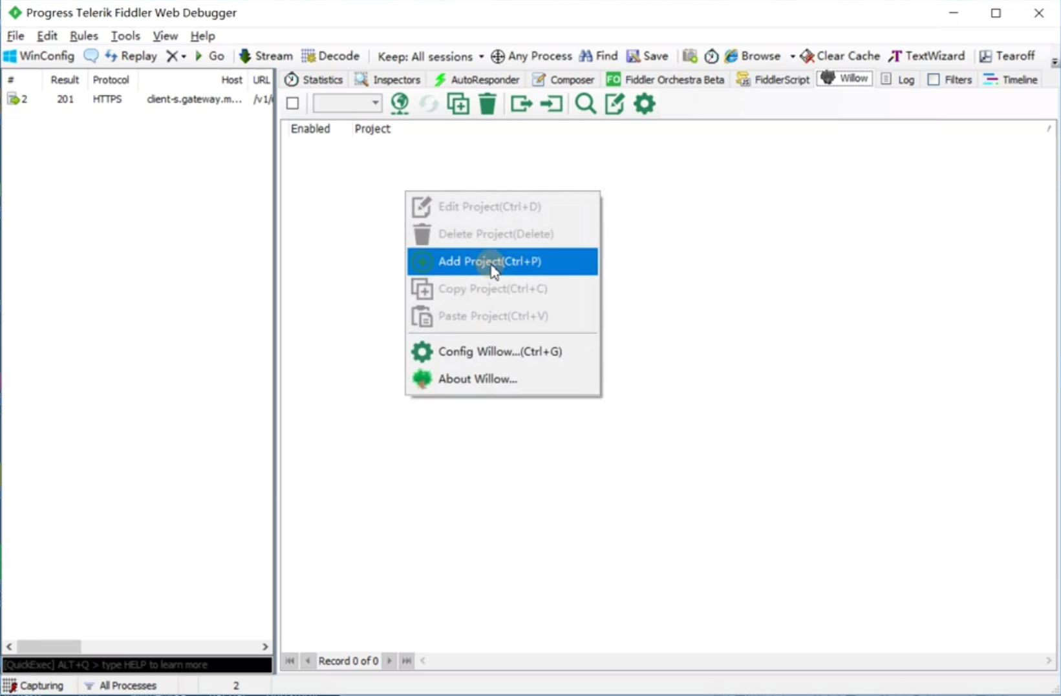Expand the Keep: All sessions dropdown
Image resolution: width=1061 pixels, height=696 pixels.
tap(431, 56)
